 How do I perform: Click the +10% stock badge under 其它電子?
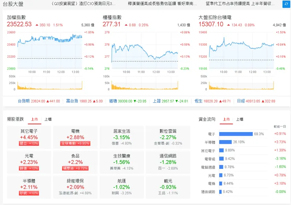pos(29,143)
